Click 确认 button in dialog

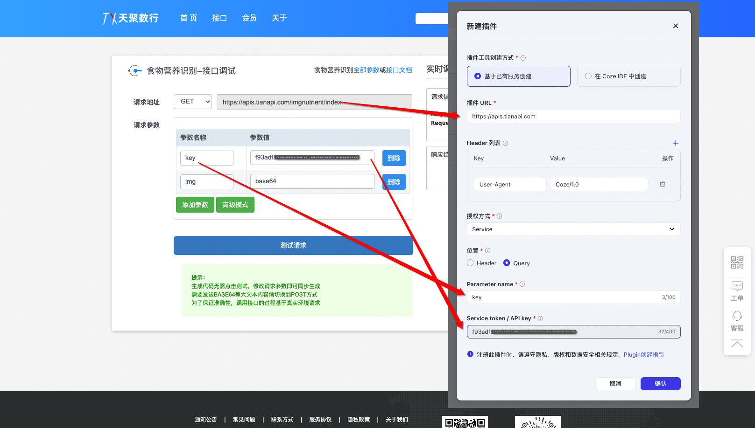pos(660,383)
